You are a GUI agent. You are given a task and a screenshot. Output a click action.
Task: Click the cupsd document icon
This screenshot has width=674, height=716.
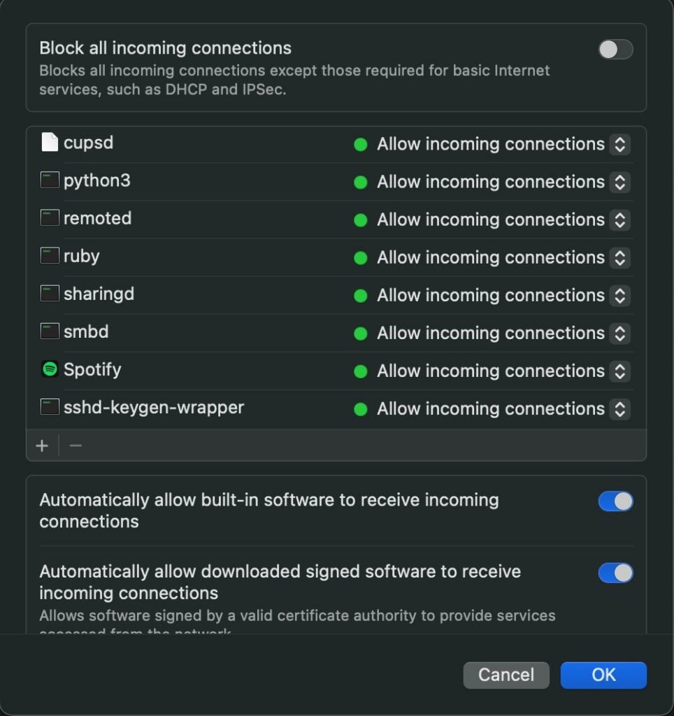[49, 142]
